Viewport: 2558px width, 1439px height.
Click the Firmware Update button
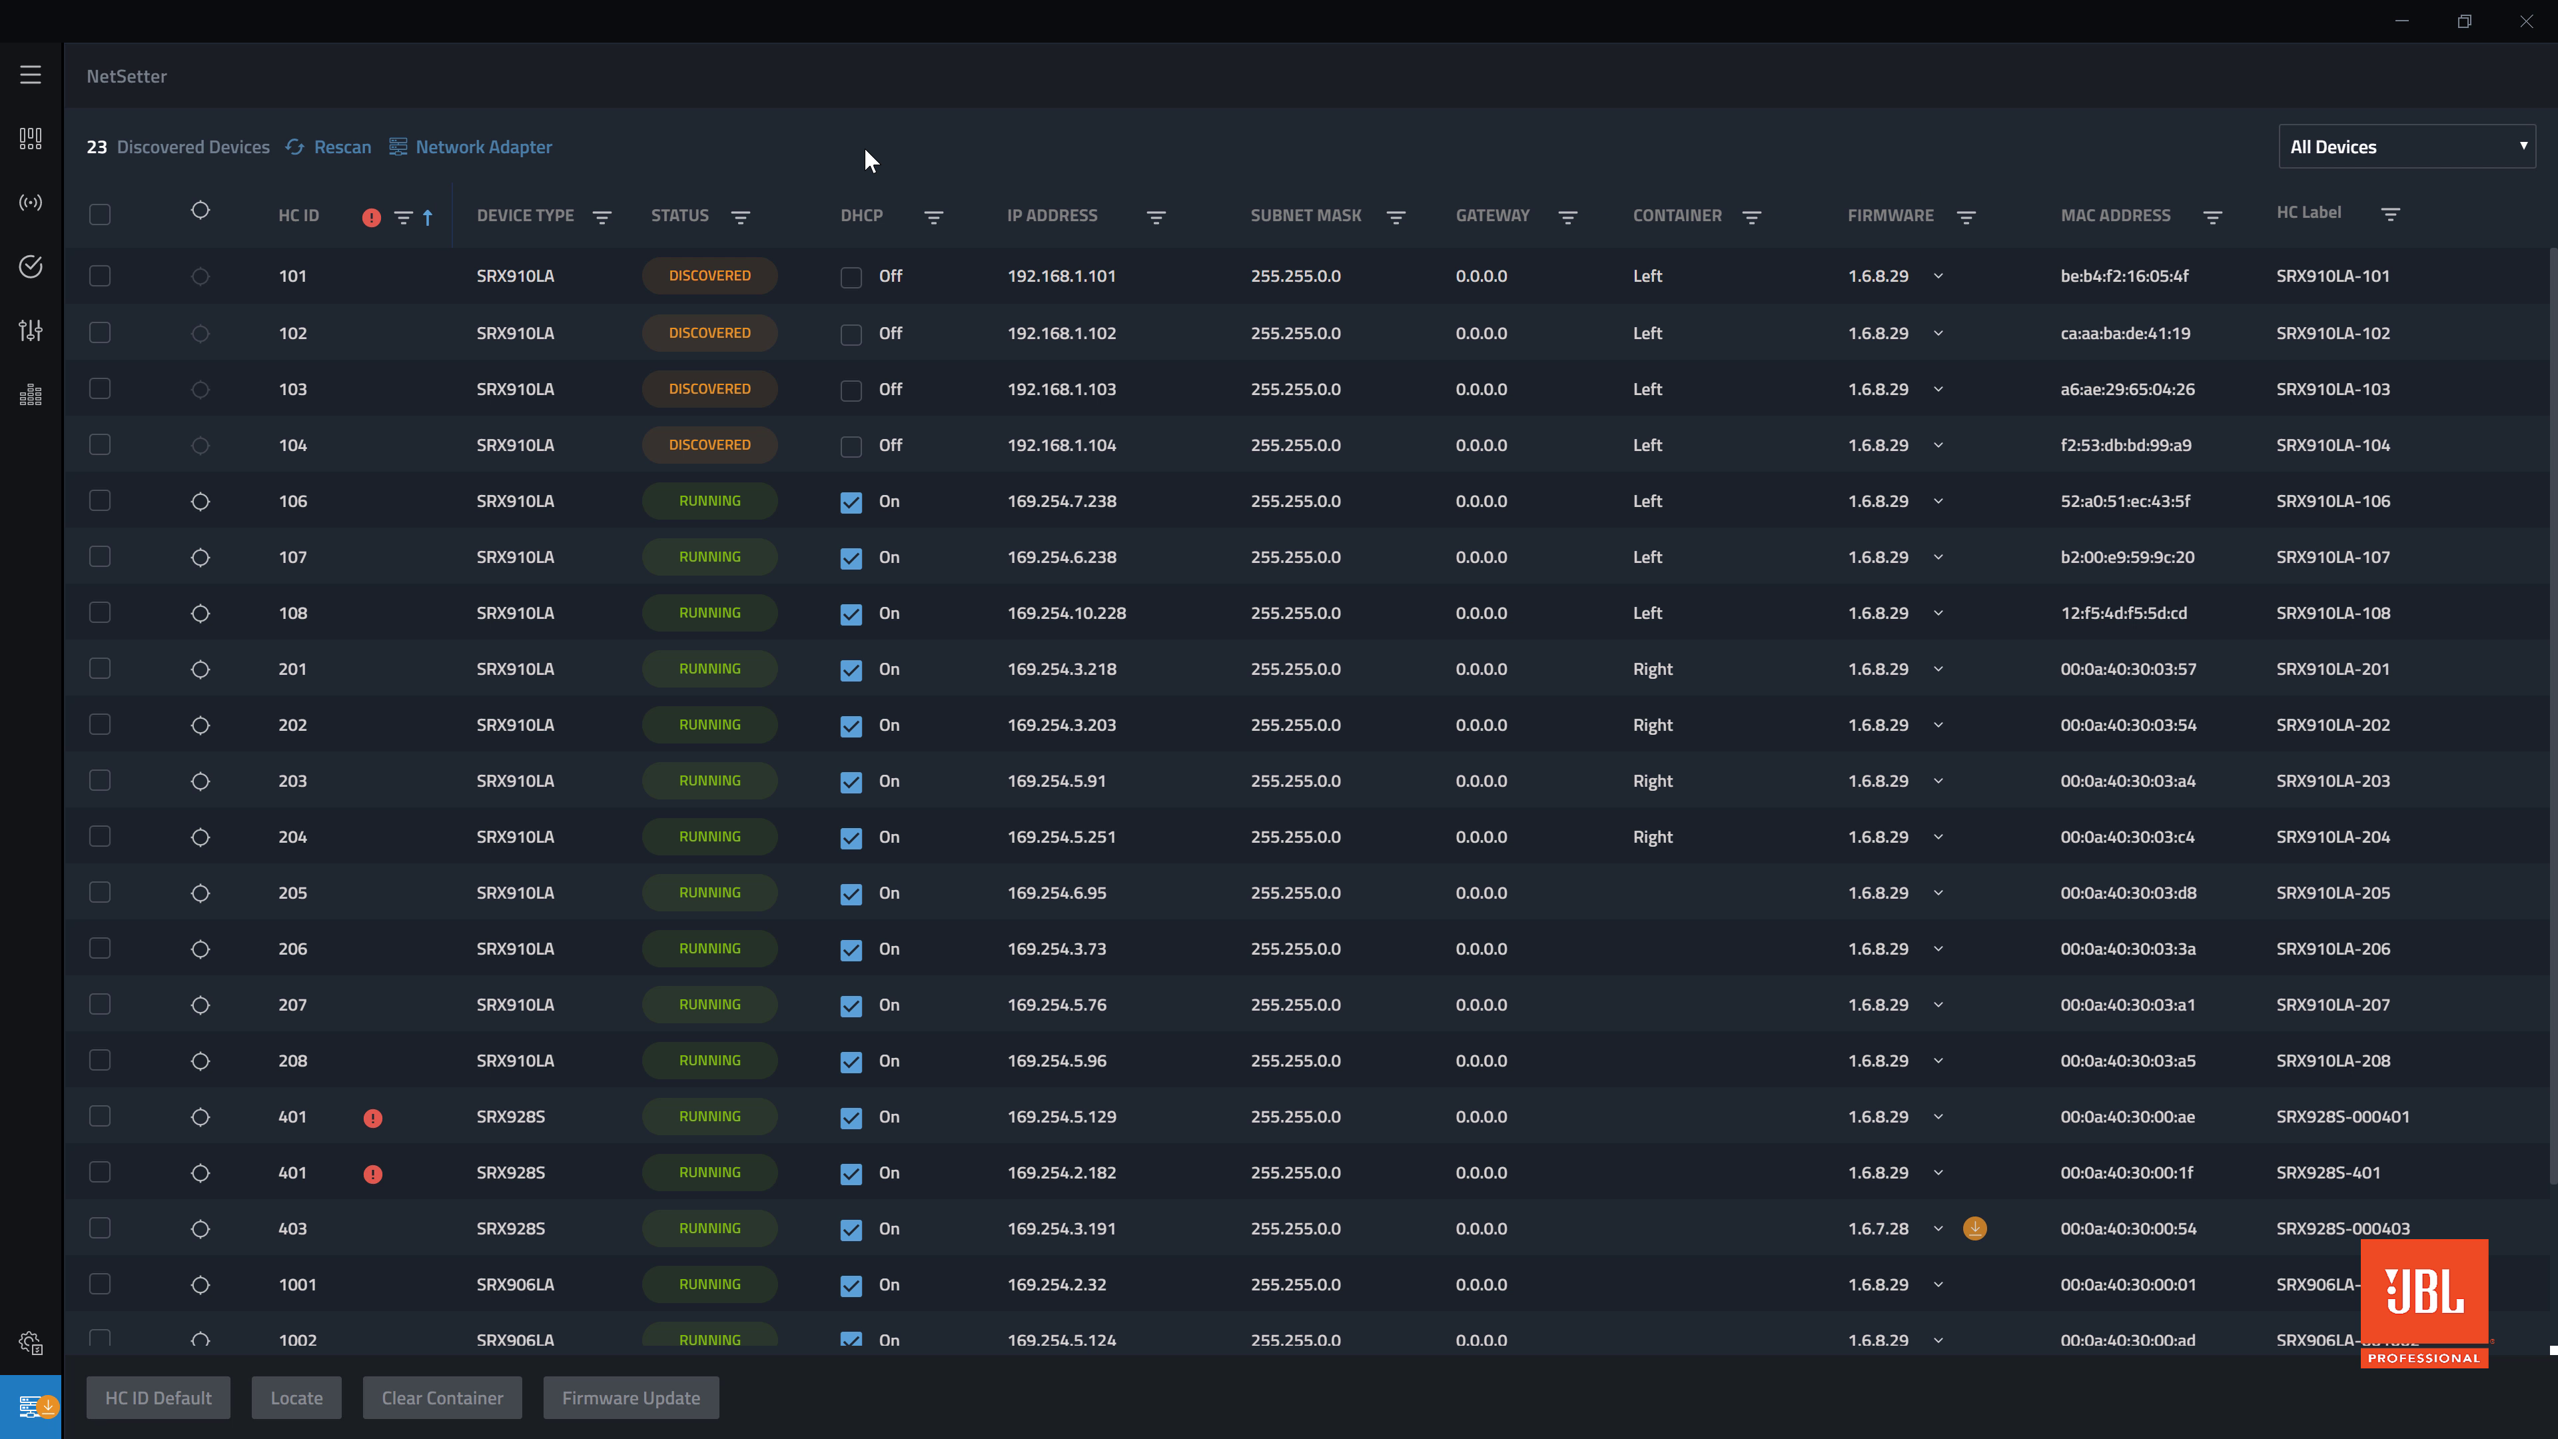[x=631, y=1398]
